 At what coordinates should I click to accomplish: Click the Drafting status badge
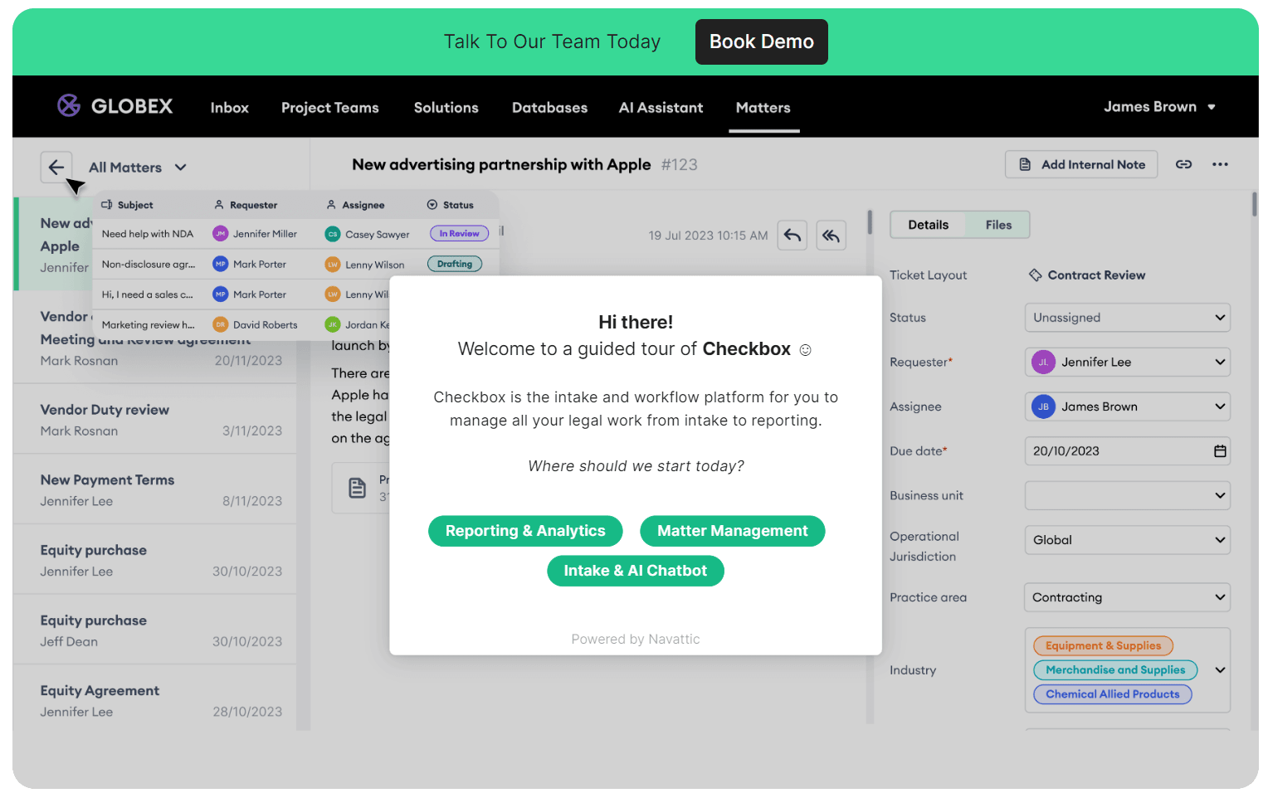tap(455, 264)
